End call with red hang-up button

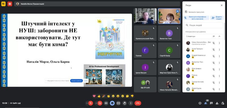(138, 103)
